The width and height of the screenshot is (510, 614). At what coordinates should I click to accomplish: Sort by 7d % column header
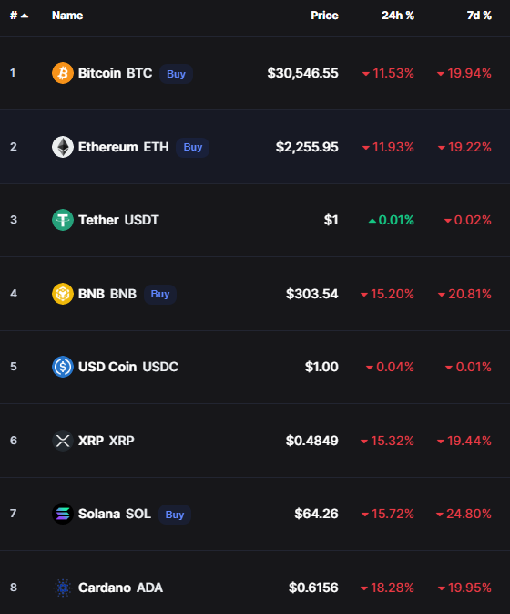479,16
